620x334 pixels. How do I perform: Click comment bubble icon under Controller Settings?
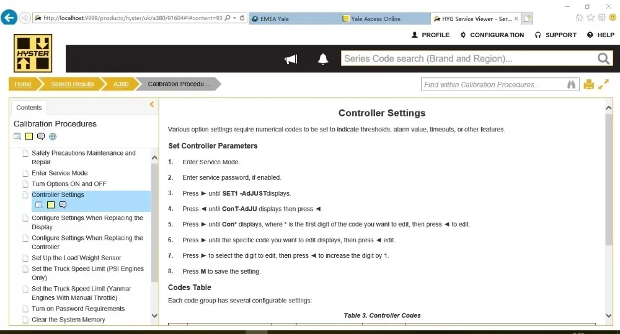pos(63,204)
